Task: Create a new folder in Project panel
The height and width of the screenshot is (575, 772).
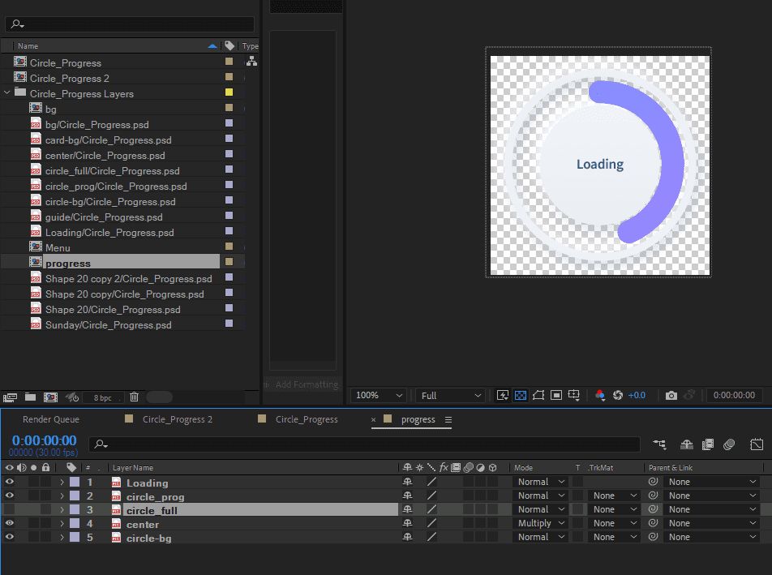Action: point(31,397)
